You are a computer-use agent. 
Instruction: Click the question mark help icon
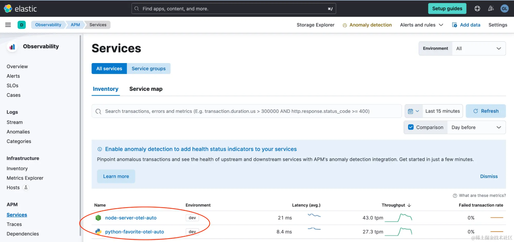[455, 196]
